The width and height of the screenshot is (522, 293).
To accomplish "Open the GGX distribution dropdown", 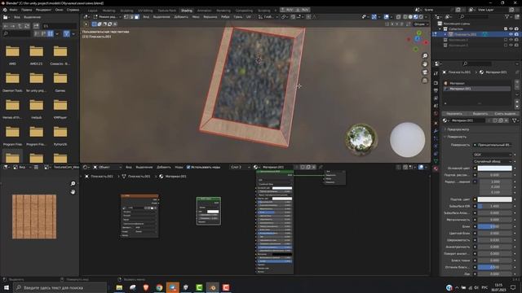I will click(493, 155).
